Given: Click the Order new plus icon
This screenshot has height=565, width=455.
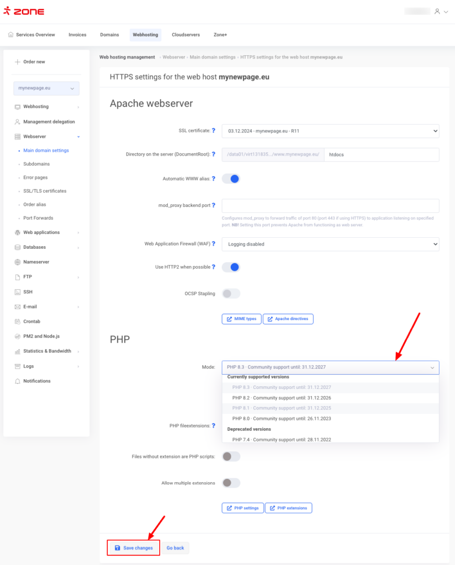Looking at the screenshot, I should (x=18, y=62).
